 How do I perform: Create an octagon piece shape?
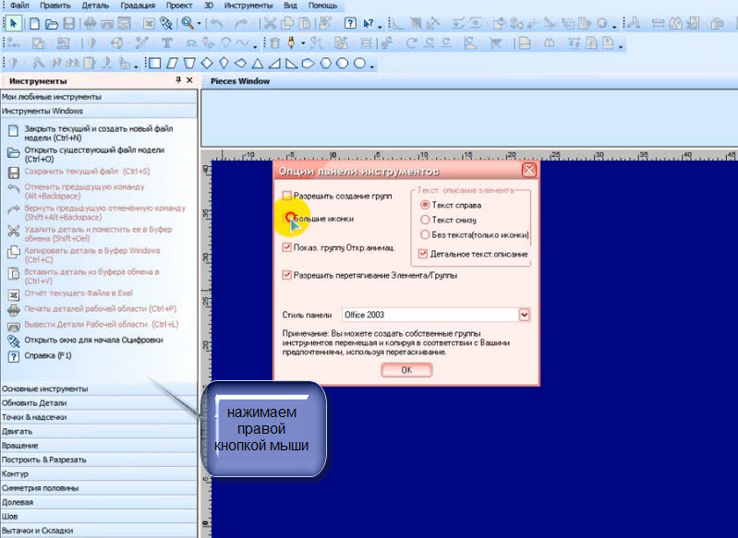pos(342,63)
